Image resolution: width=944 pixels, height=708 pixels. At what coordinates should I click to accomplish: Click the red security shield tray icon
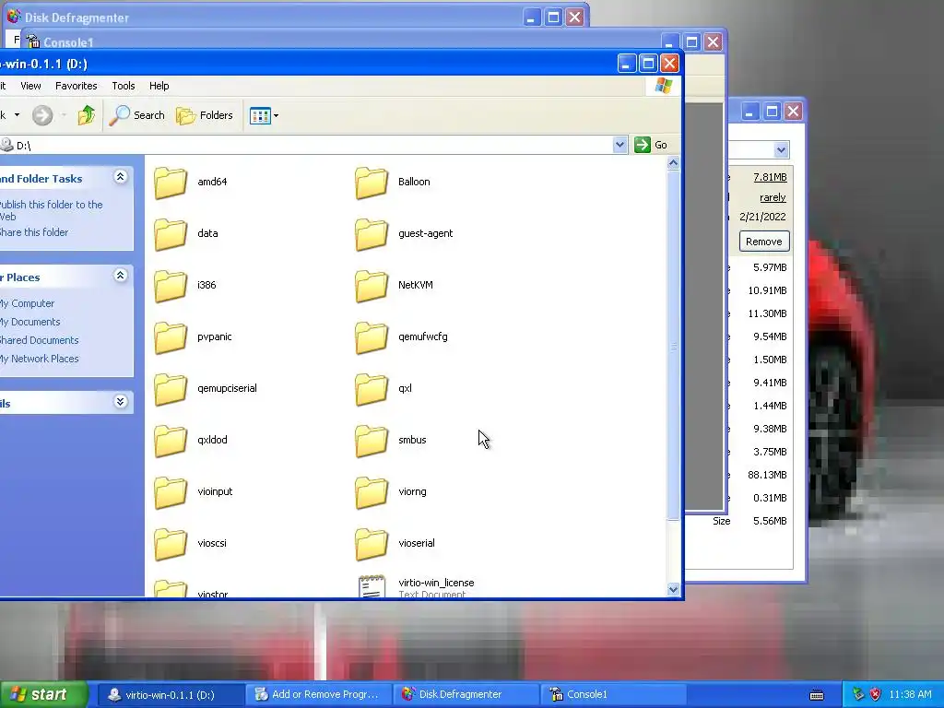point(875,694)
